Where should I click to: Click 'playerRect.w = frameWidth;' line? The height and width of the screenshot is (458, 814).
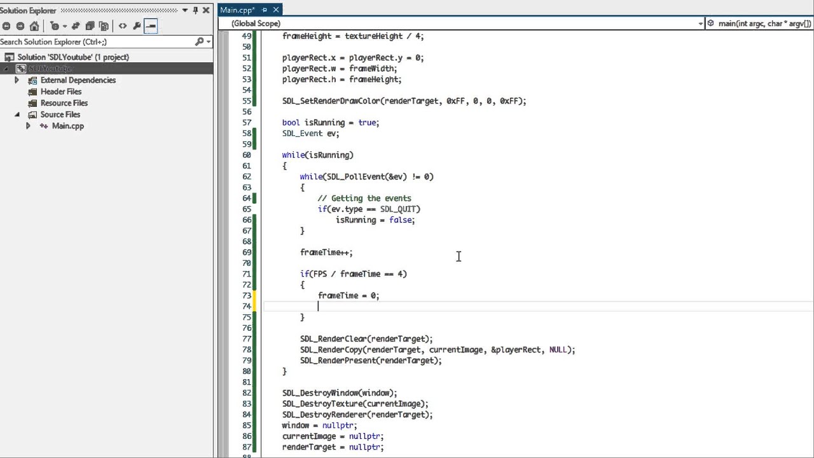click(340, 69)
